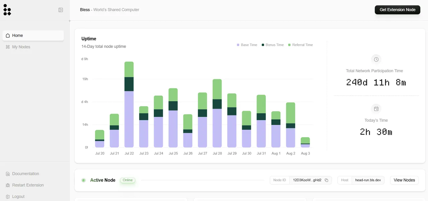Viewport: 428px width, 201px height.
Task: Click the calendar icon above Today's Time
Action: pyautogui.click(x=376, y=109)
